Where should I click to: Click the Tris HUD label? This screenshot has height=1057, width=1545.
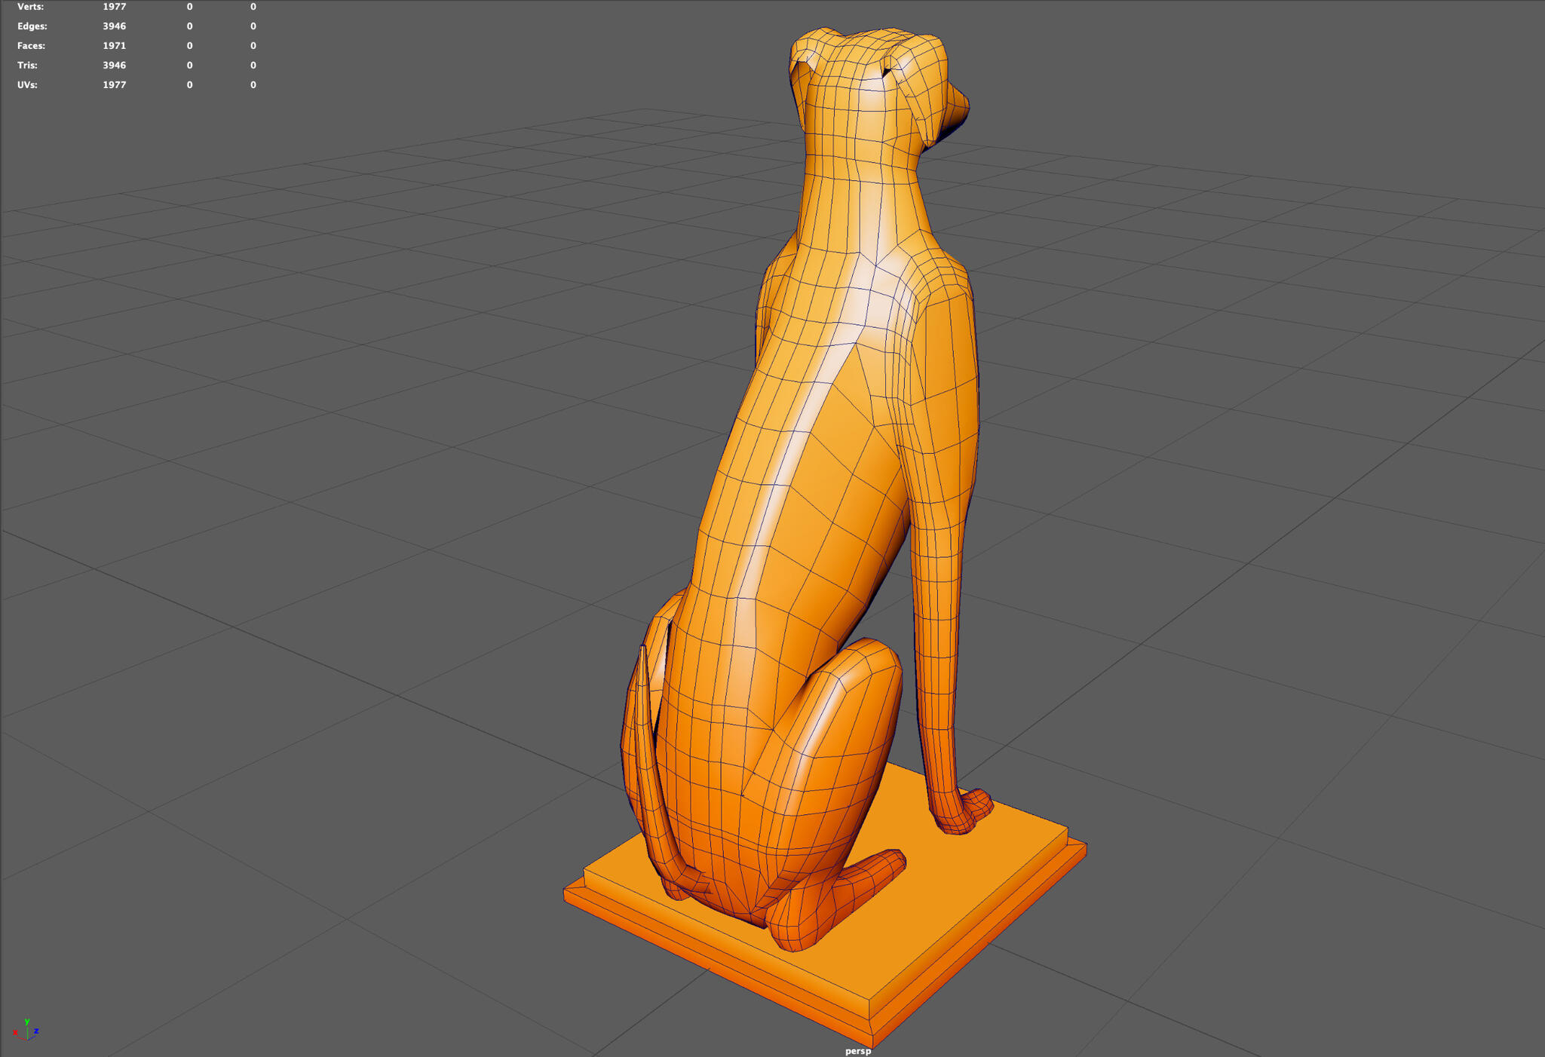(x=26, y=65)
